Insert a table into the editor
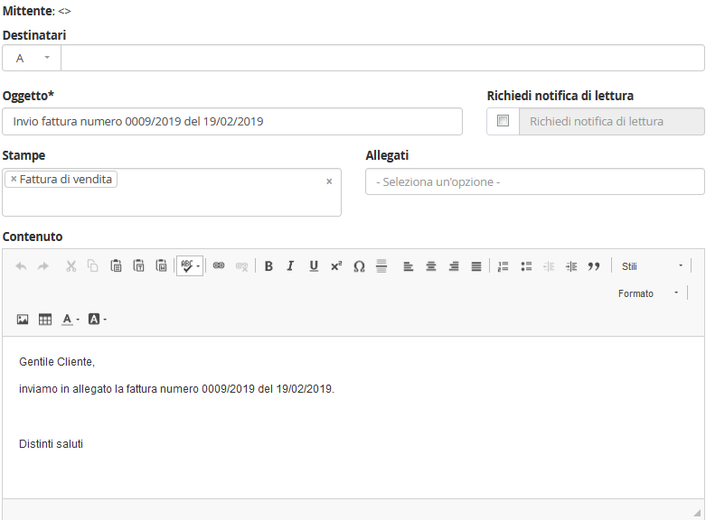The height and width of the screenshot is (520, 706). coord(45,320)
